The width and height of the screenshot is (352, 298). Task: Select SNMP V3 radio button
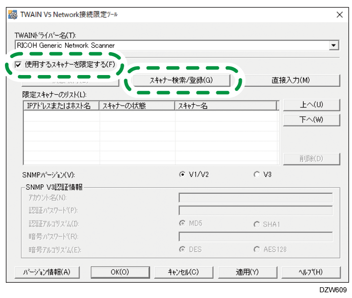257,174
